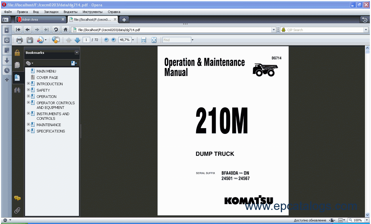This screenshot has height=224, width=371.
Task: Go forward in Opera navigation
Action: [37, 30]
